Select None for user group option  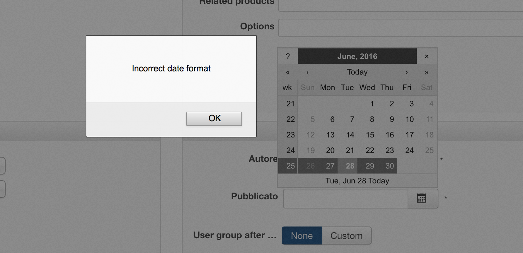tap(302, 236)
